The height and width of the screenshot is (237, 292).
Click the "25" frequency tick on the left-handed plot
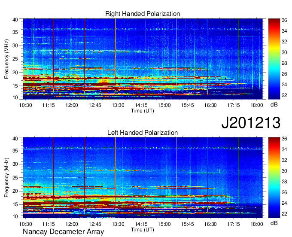tap(15, 178)
